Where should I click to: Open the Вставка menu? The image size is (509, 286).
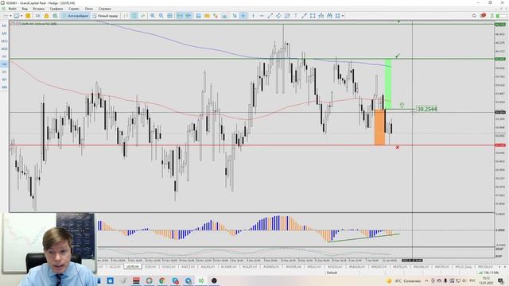(x=39, y=9)
